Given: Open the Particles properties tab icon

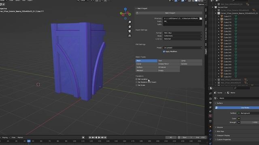Looking at the screenshot, I should tap(210, 135).
